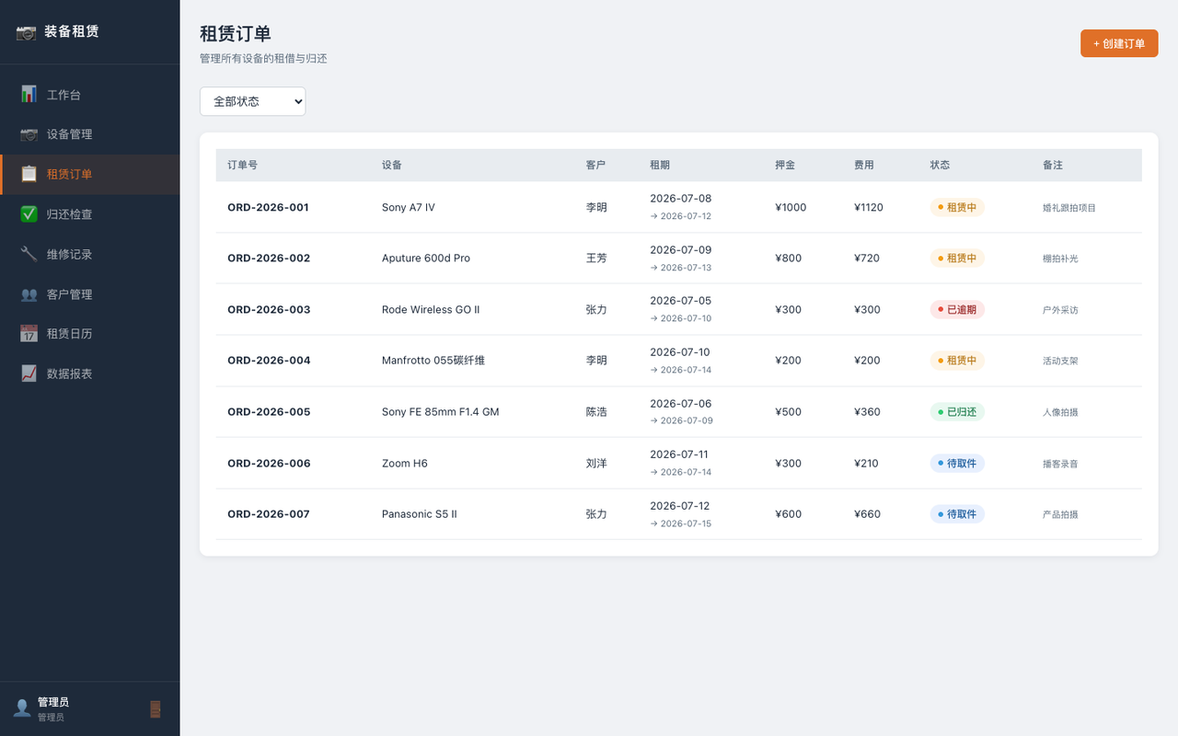
Task: Click the 租赁订单 clipboard icon
Action: click(x=29, y=174)
